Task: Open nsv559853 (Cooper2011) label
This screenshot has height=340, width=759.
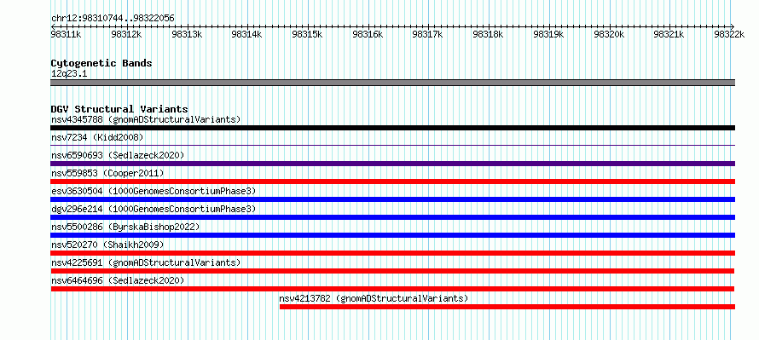Action: [x=107, y=173]
